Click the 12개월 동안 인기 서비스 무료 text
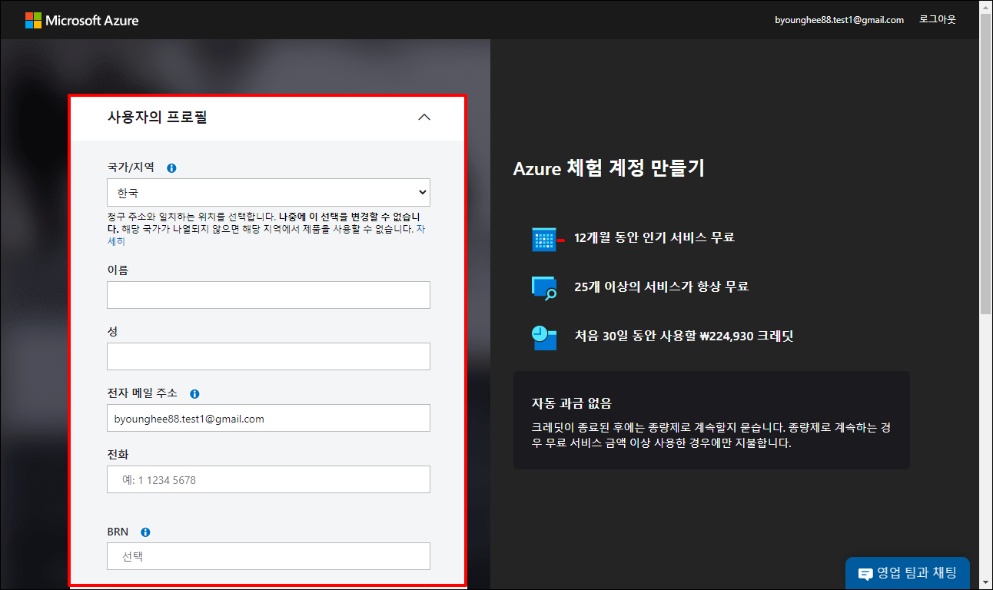The image size is (993, 590). pyautogui.click(x=654, y=237)
